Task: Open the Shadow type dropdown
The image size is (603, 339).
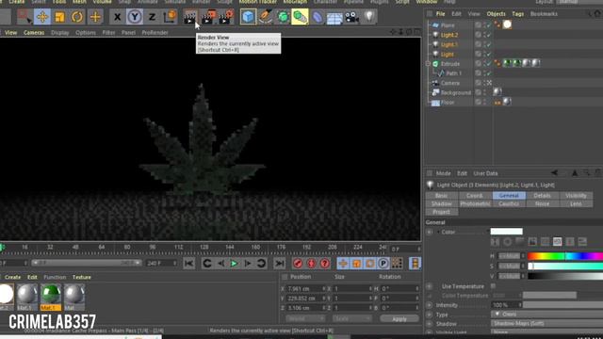Action: pyautogui.click(x=546, y=324)
